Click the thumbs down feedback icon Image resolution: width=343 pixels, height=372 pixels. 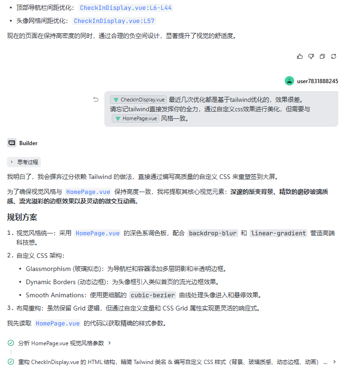click(x=311, y=56)
